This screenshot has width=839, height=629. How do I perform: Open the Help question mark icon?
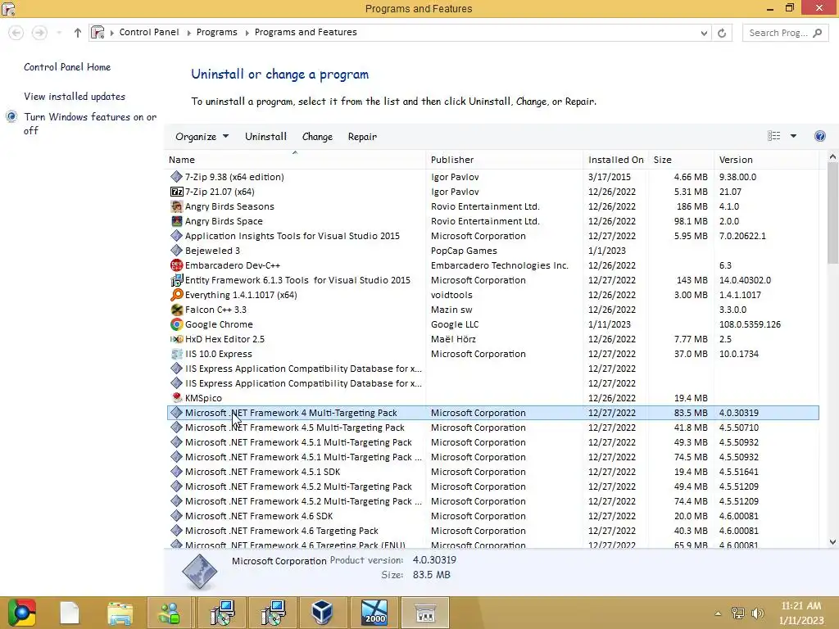tap(819, 136)
